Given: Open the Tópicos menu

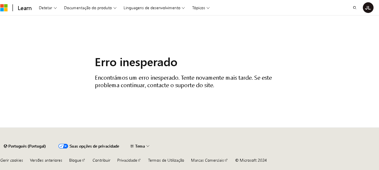Looking at the screenshot, I should 201,8.
